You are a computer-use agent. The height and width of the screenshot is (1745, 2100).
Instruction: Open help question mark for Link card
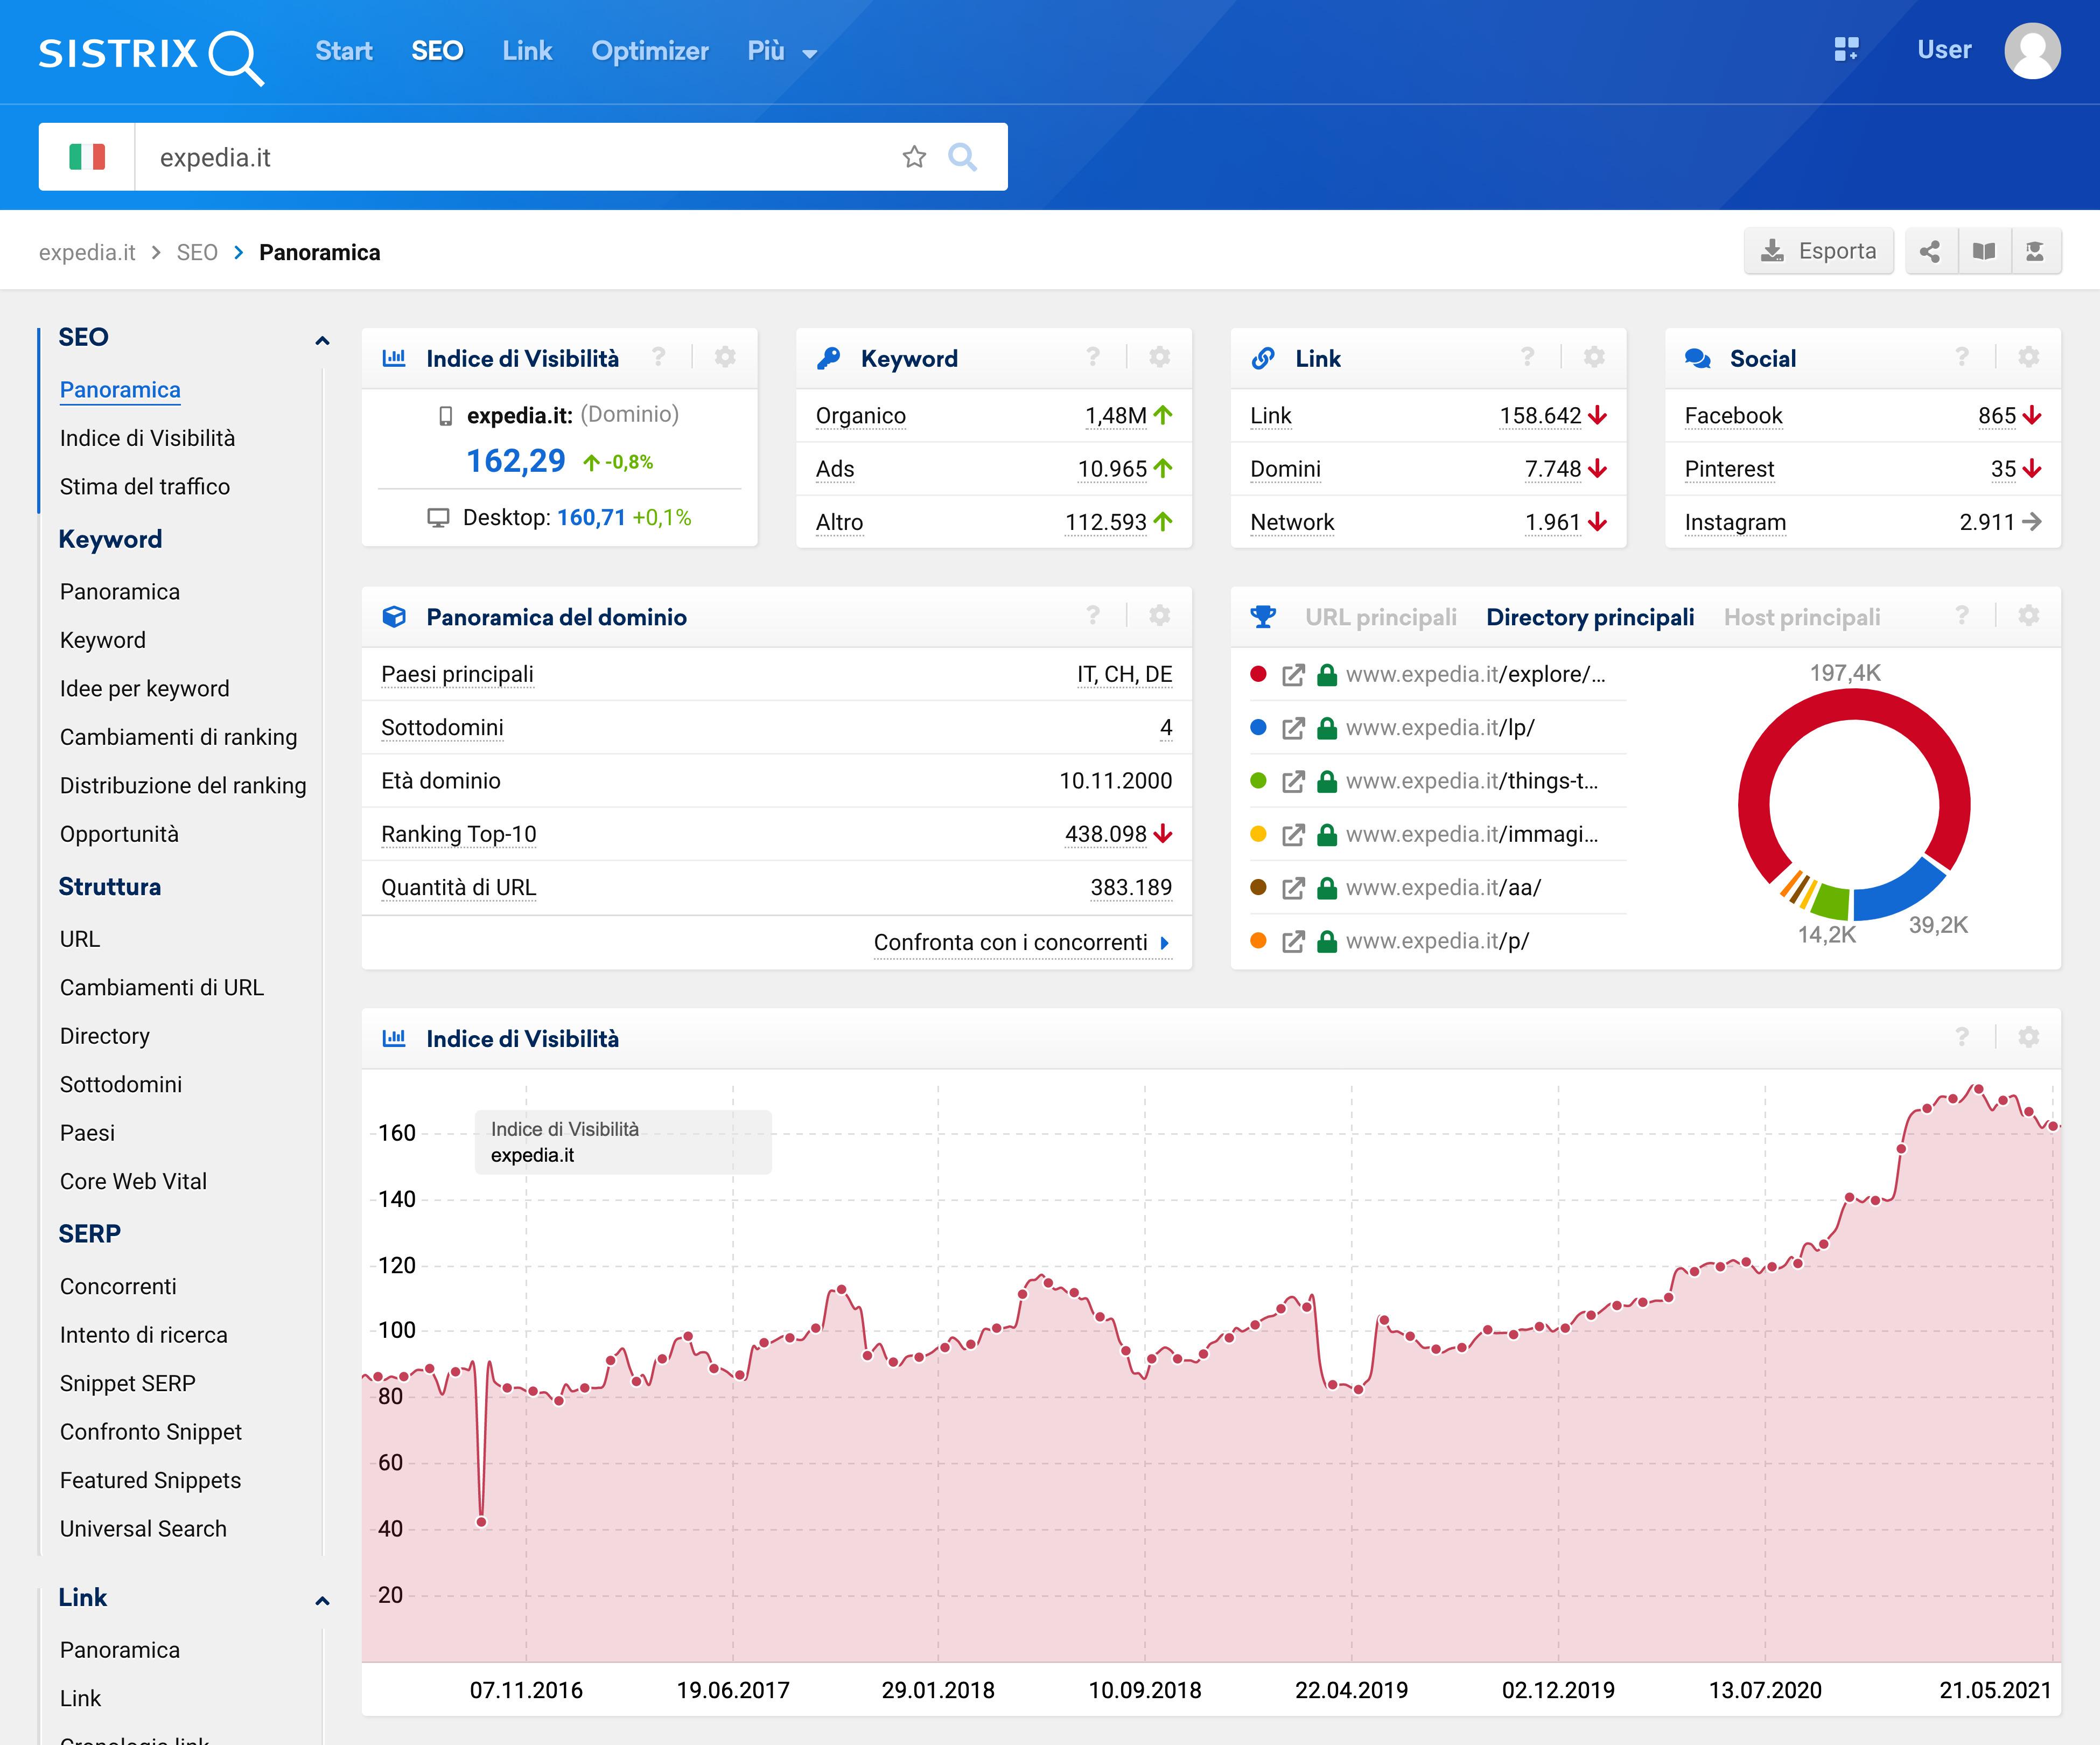point(1527,357)
